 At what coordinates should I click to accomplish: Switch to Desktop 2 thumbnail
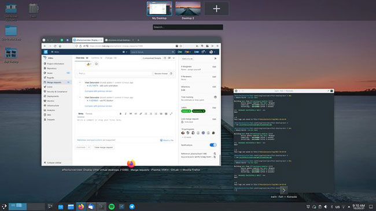[x=188, y=9]
